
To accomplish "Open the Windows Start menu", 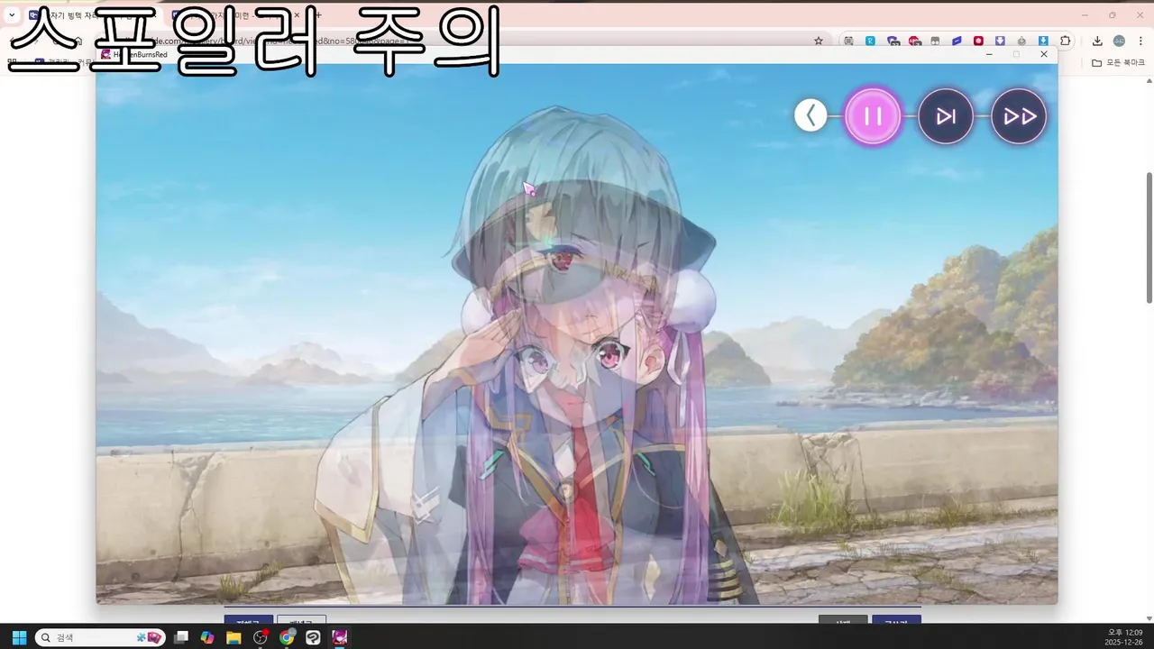I will (19, 637).
